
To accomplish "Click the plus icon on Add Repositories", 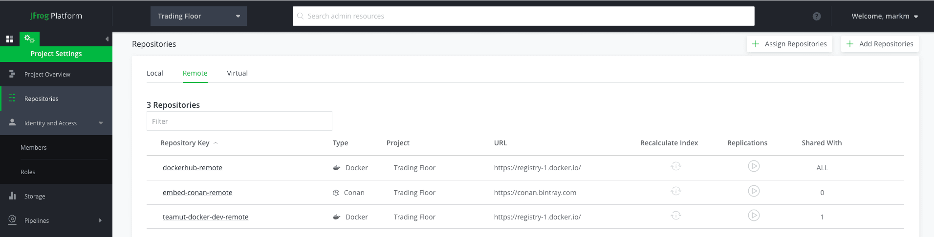I will pyautogui.click(x=850, y=44).
